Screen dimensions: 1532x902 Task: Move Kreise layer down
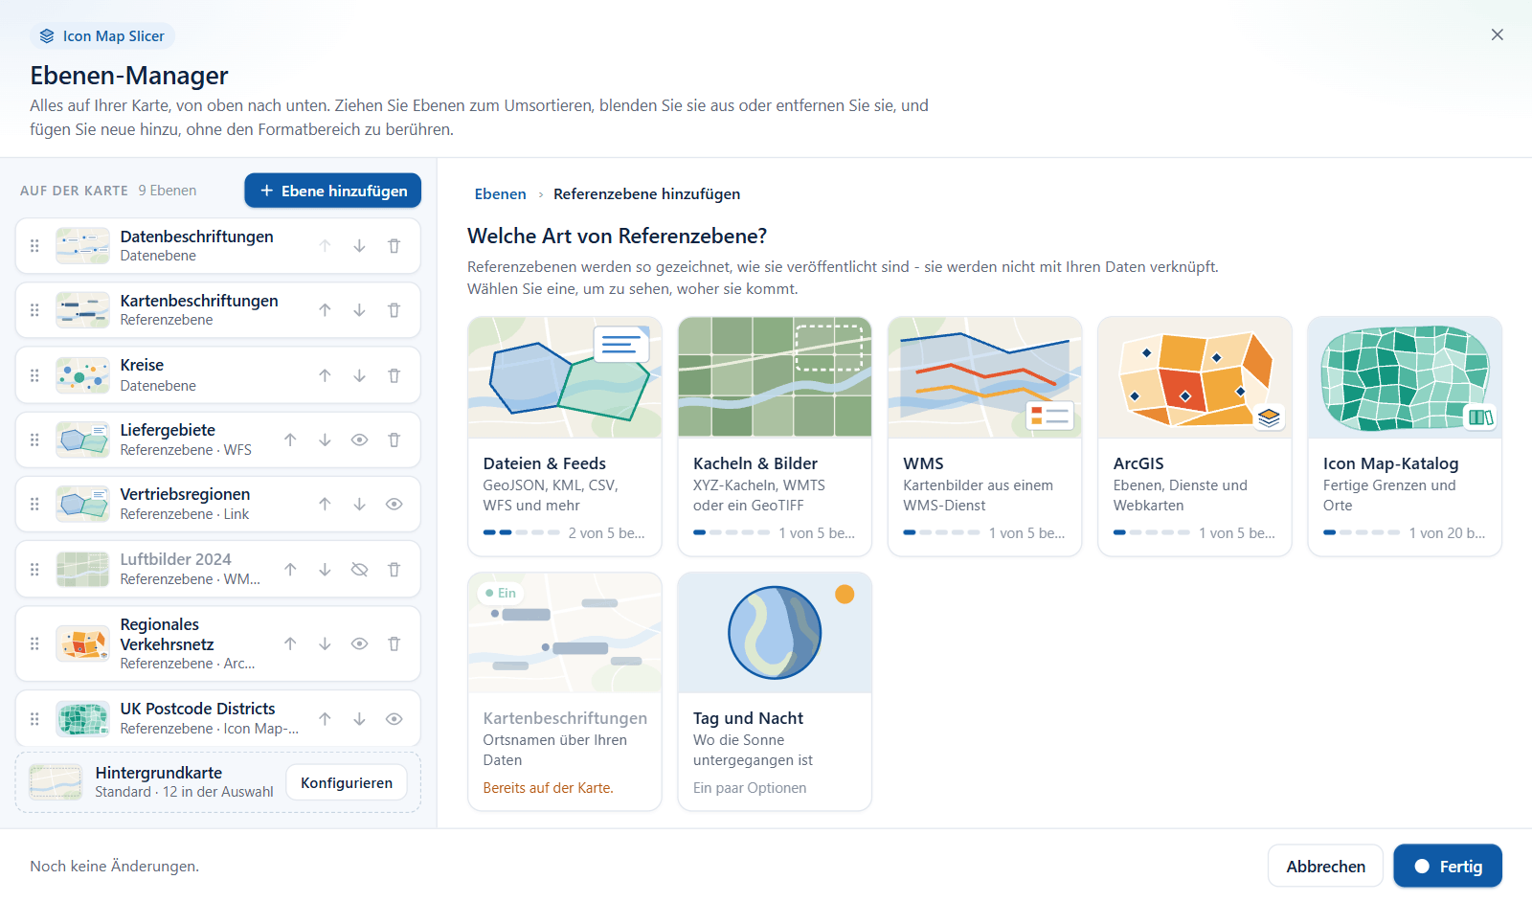point(359,375)
